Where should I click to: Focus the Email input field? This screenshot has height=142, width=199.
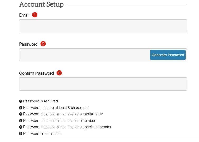pos(103,26)
